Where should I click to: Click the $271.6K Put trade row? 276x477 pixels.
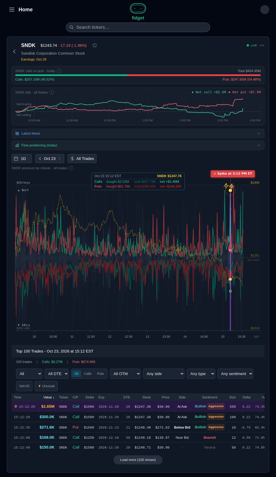point(138,427)
